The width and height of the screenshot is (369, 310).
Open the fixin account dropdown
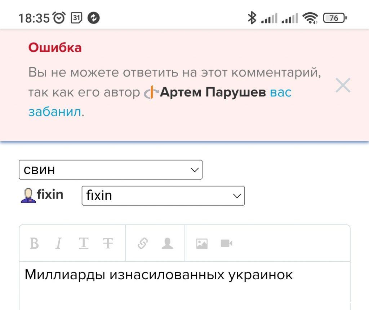tap(163, 196)
